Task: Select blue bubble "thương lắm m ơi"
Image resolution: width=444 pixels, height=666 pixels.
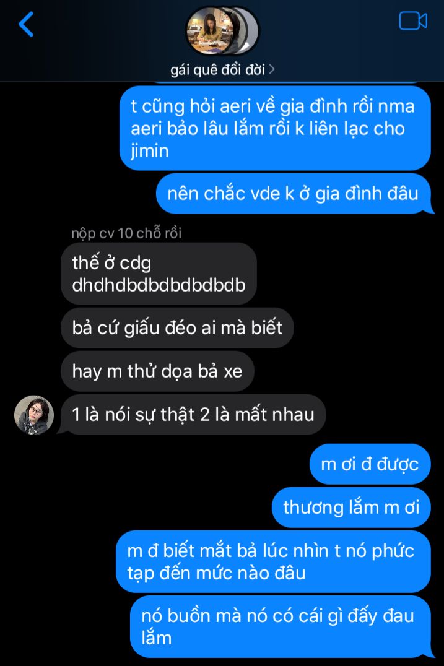Action: click(351, 507)
